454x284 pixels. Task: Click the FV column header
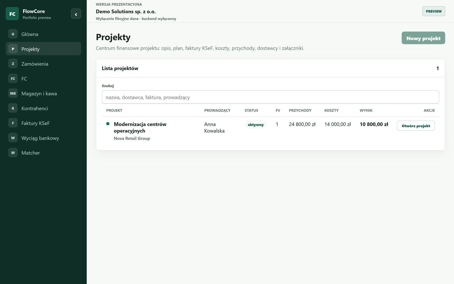pos(278,110)
